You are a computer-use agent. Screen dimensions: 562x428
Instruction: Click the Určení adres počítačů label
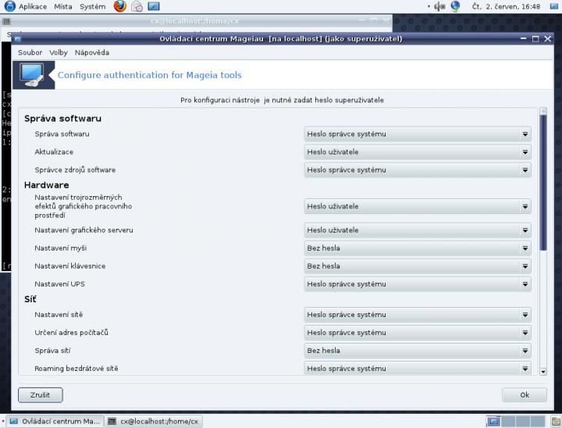point(71,333)
